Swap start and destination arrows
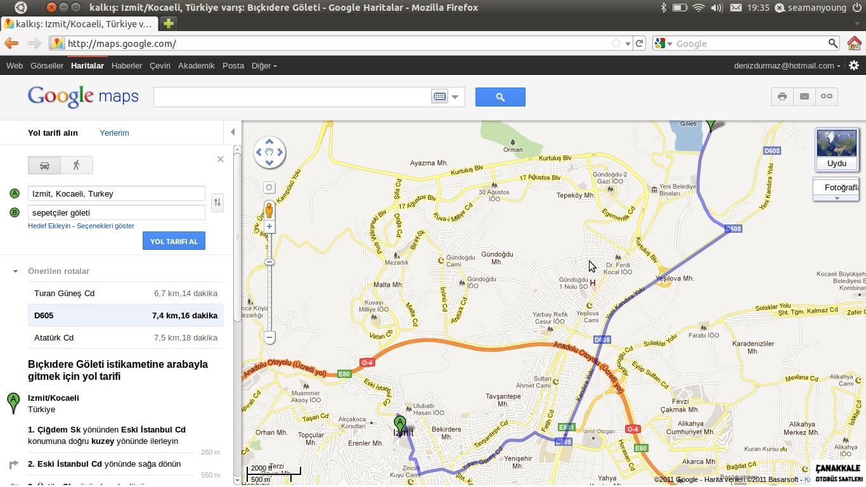 [217, 202]
